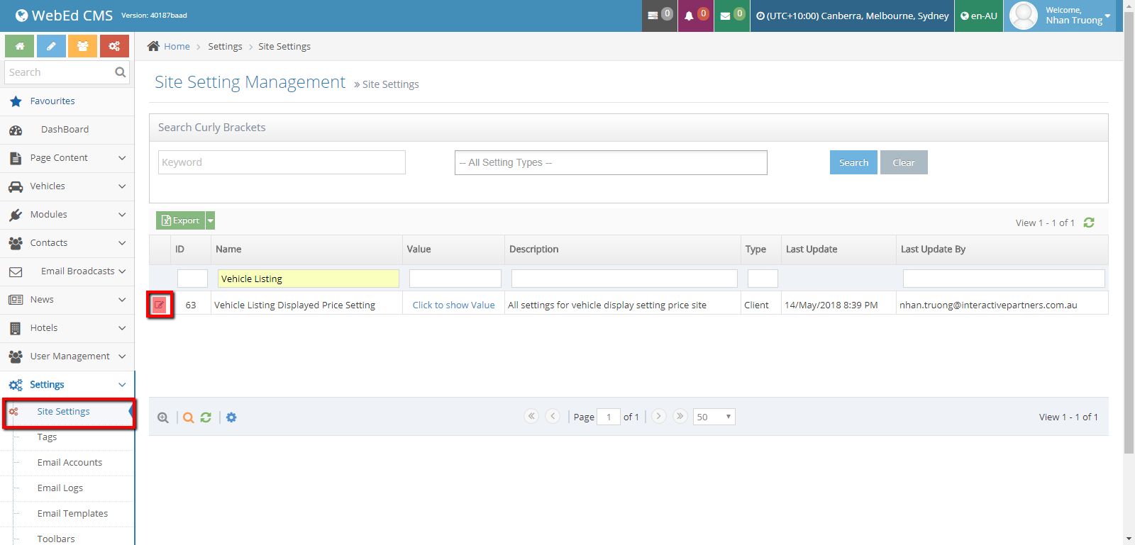Change rows per page dropdown showing 50
1135x545 pixels.
(x=714, y=417)
